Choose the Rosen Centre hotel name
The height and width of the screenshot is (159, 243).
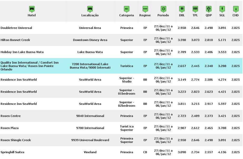(11, 116)
